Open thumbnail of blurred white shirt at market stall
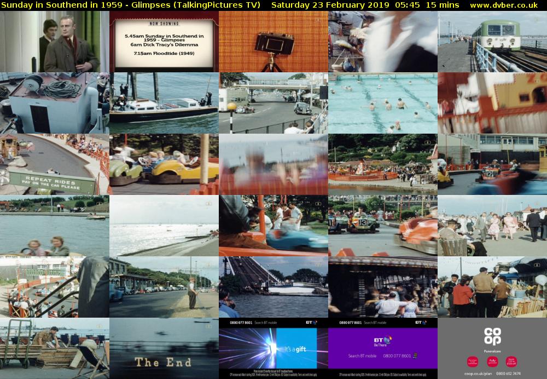This screenshot has width=547, height=379. [x=383, y=42]
